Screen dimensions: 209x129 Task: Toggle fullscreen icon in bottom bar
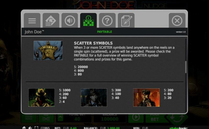[36, 128]
